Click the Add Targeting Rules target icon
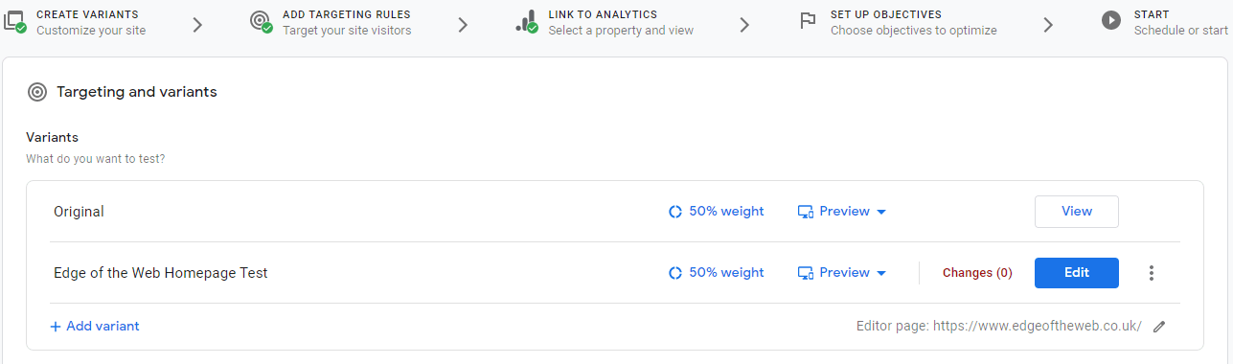Image resolution: width=1233 pixels, height=364 pixels. 261,21
